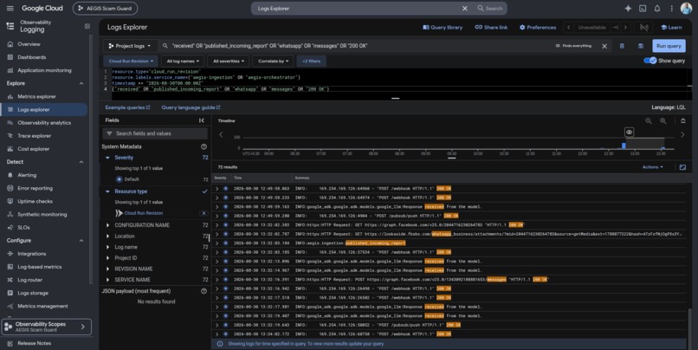
Task: Open the Query library
Action: pyautogui.click(x=443, y=27)
